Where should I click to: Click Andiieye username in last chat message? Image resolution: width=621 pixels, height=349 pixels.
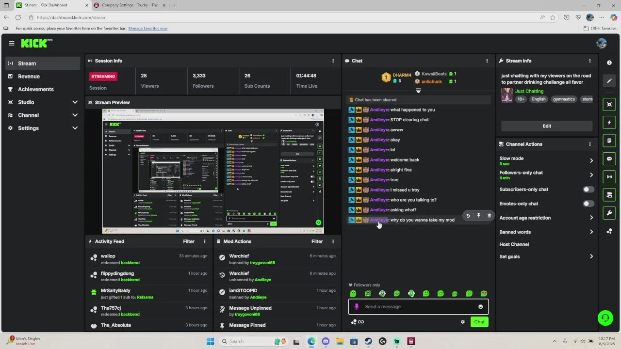[x=379, y=220]
